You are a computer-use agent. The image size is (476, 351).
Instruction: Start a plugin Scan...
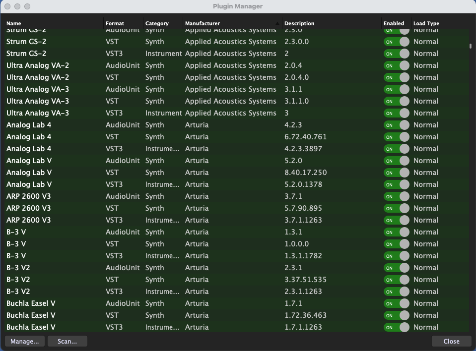coord(68,341)
